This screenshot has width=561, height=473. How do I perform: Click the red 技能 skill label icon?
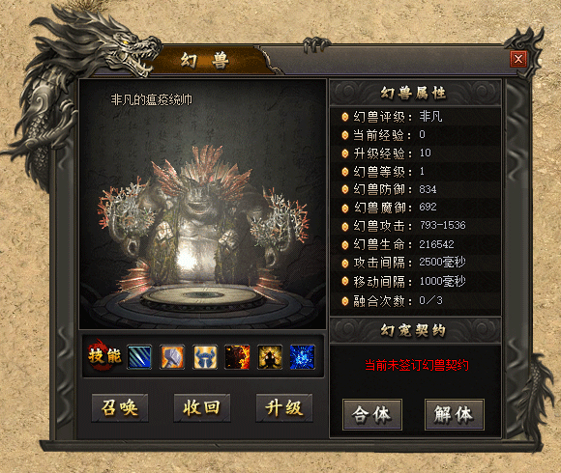104,355
